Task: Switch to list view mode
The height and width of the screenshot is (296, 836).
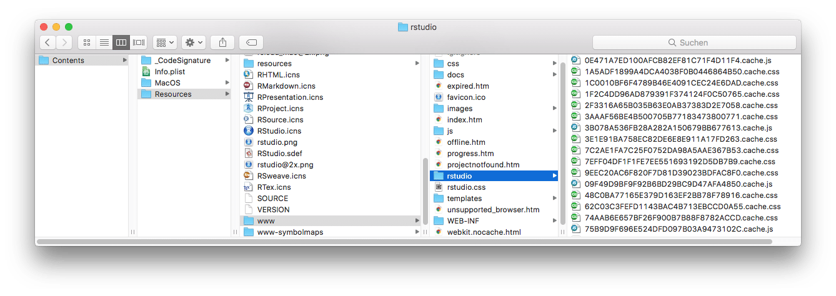Action: 104,42
